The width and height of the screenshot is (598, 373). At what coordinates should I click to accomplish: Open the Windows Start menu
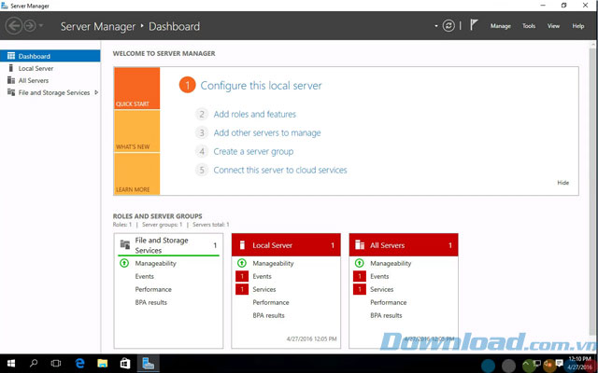(x=10, y=364)
